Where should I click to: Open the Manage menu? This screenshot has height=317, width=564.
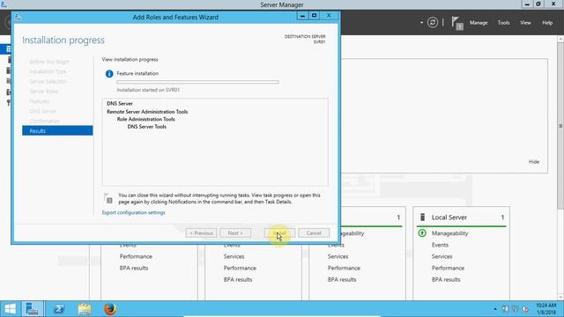point(479,23)
